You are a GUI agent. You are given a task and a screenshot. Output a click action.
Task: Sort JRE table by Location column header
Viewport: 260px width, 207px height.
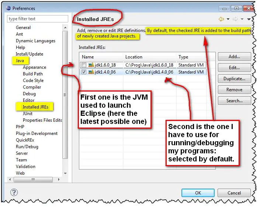pyautogui.click(x=150, y=57)
